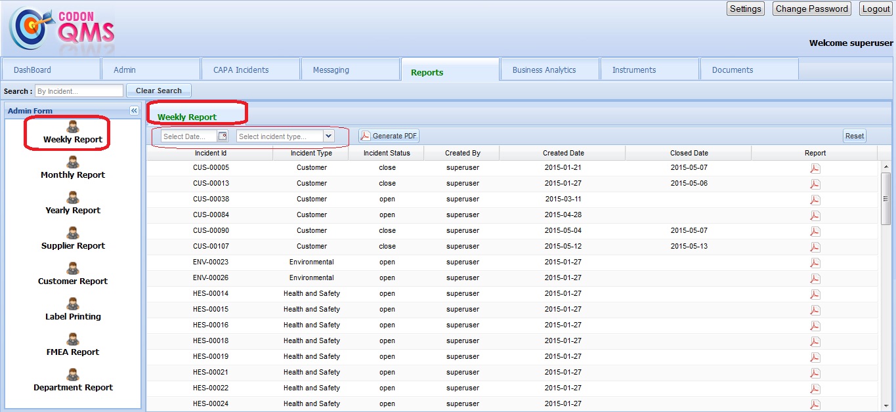Collapse the Admin Form side panel

pos(134,111)
